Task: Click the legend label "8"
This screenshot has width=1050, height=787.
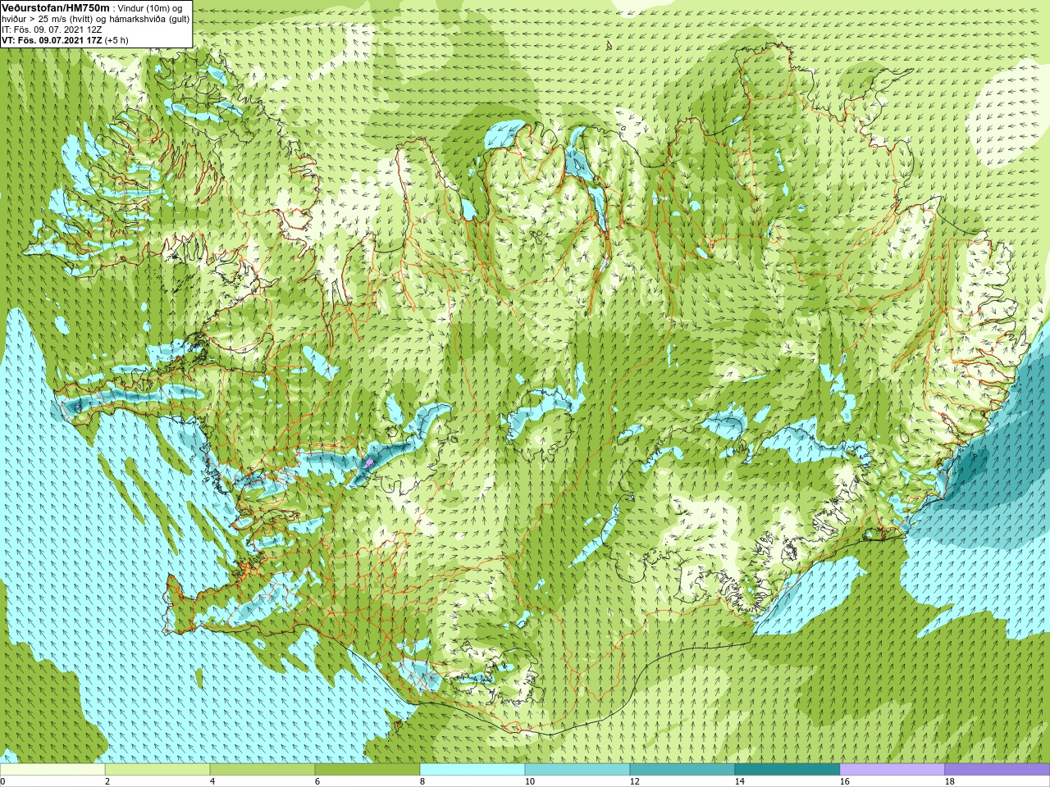Action: 422,782
